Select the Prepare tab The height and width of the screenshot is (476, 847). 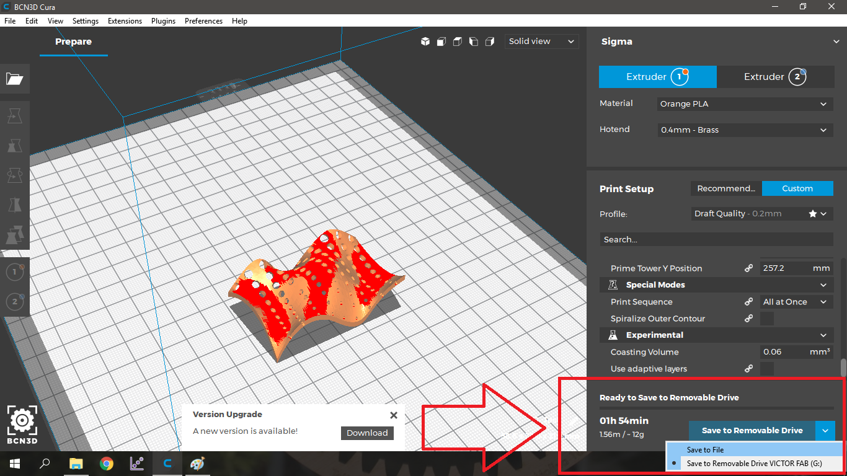73,42
